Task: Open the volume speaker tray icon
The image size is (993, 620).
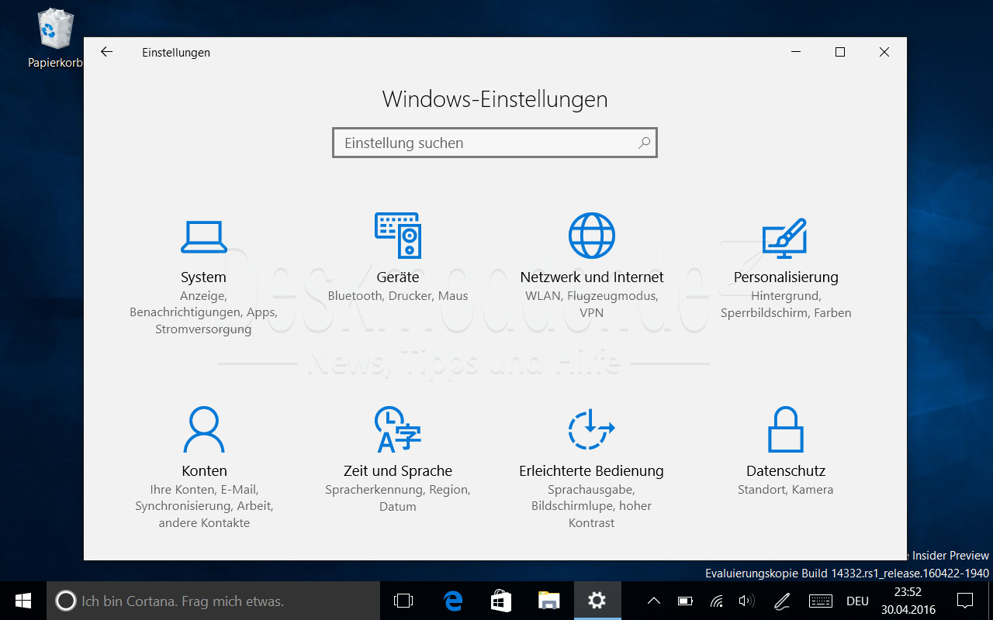Action: 746,601
